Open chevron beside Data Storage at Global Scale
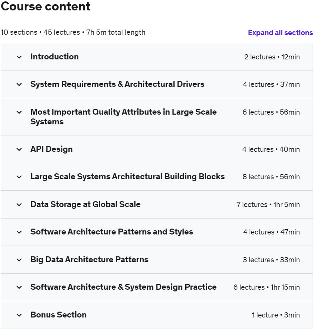Screen dimensions: 314x330 coord(19,205)
